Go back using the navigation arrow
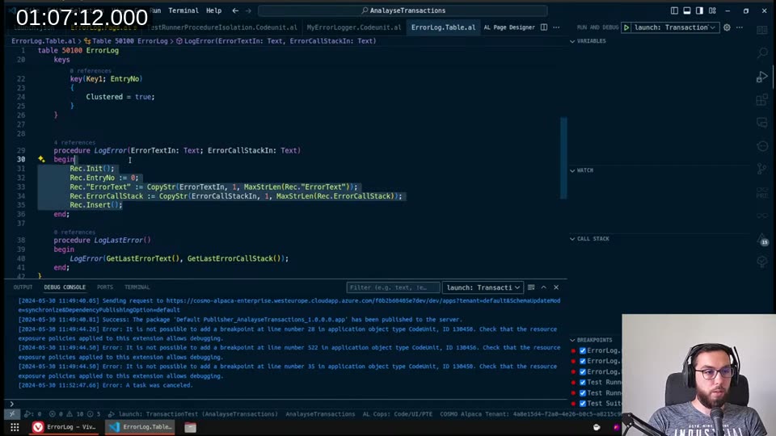This screenshot has height=436, width=776. pos(235,10)
